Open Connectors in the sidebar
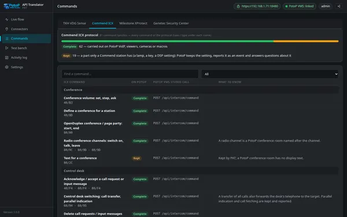This screenshot has width=347, height=217. pos(27,29)
